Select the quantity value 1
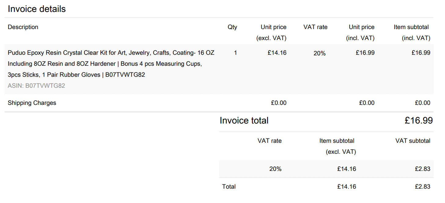445x203 pixels. click(x=235, y=53)
